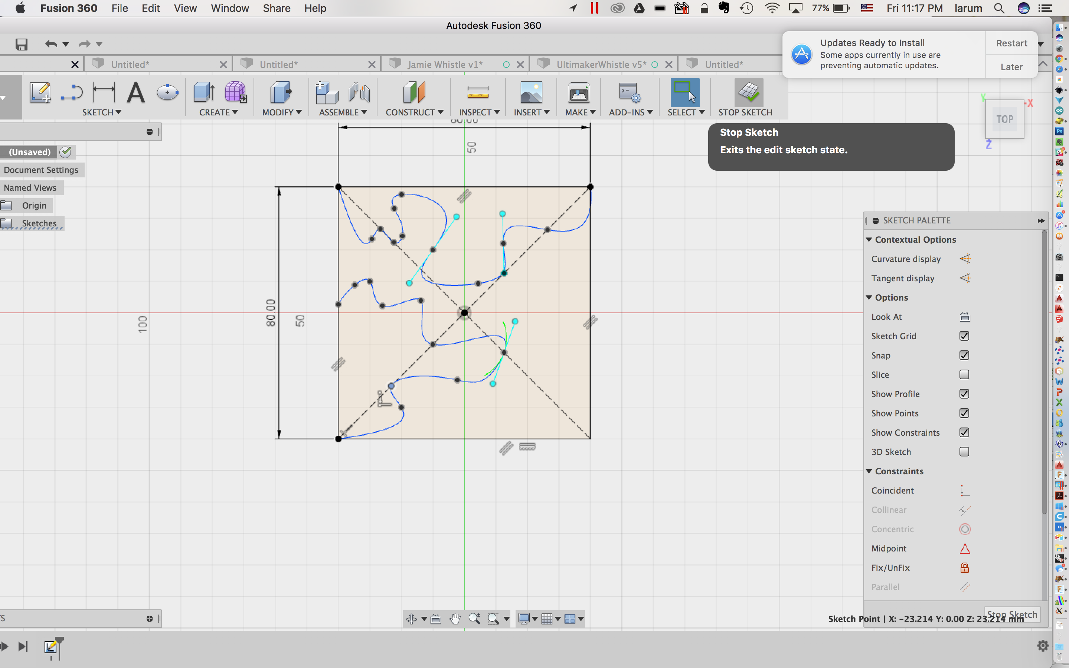The width and height of the screenshot is (1069, 668).
Task: Click the Undo arrow
Action: [51, 44]
